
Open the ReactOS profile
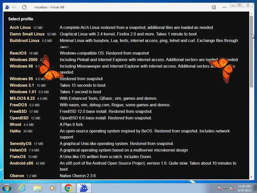point(18,53)
